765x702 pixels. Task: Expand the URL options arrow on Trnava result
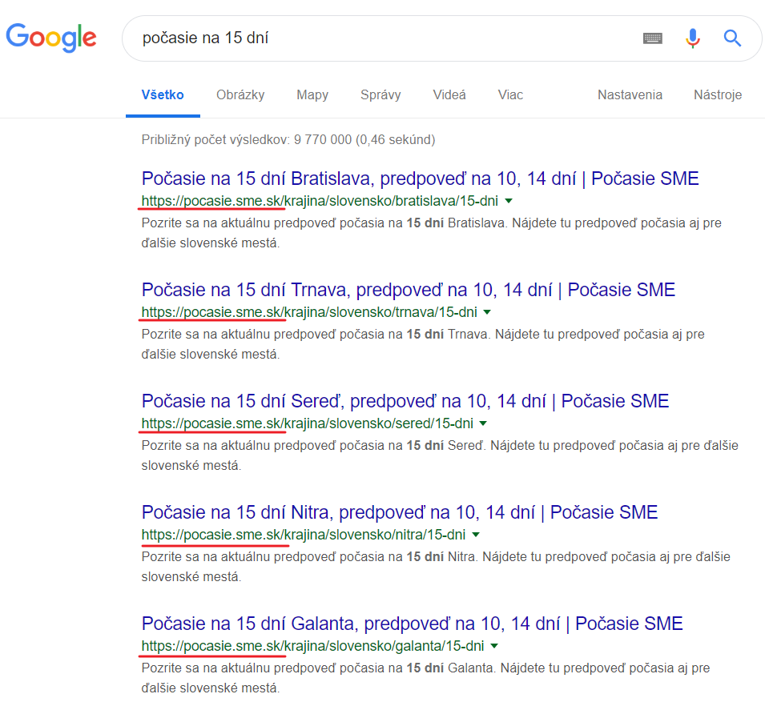[488, 312]
